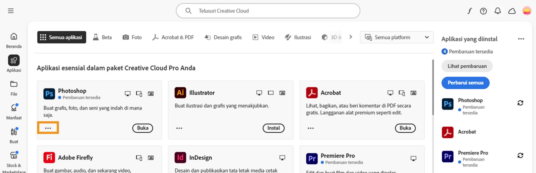
Task: Click '4 Pembaruan tersedia' text
Action: tap(467, 52)
